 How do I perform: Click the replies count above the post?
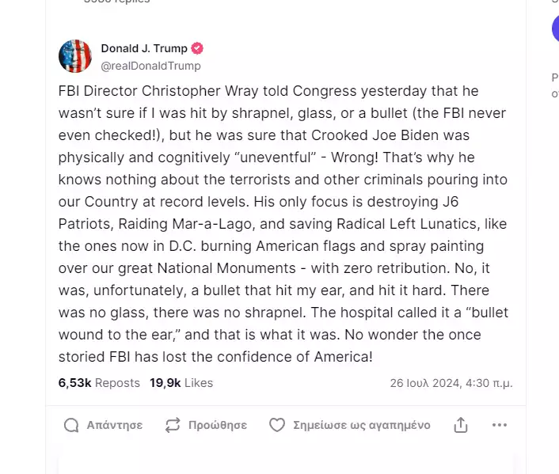117,2
